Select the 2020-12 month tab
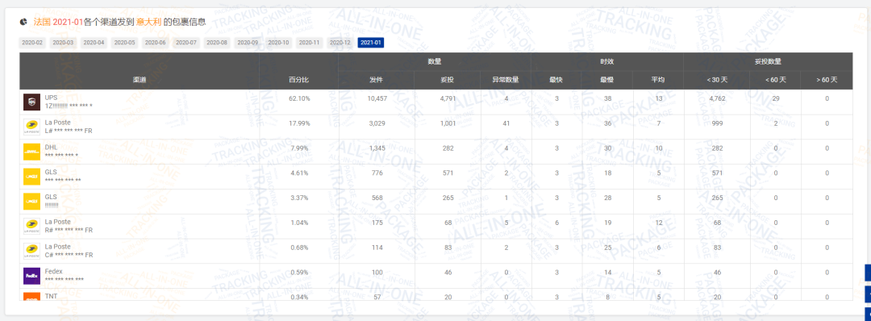Screen dimensions: 871x321 click(x=340, y=43)
